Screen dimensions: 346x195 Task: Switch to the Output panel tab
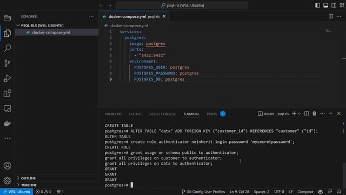coord(135,114)
